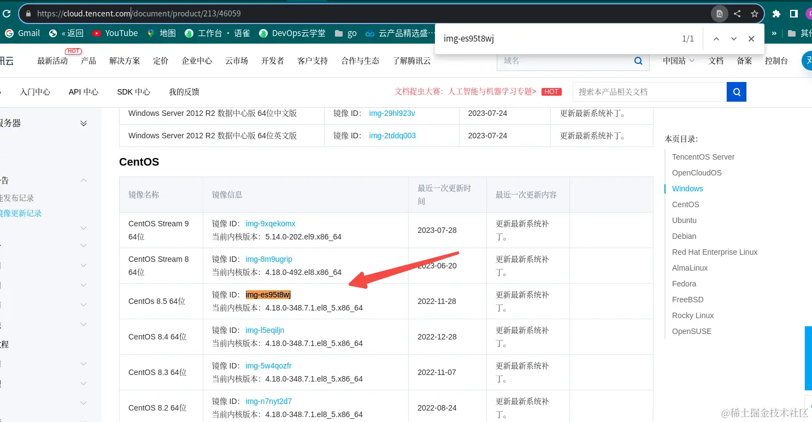Jump to TencentOS Server in page contents

[703, 157]
